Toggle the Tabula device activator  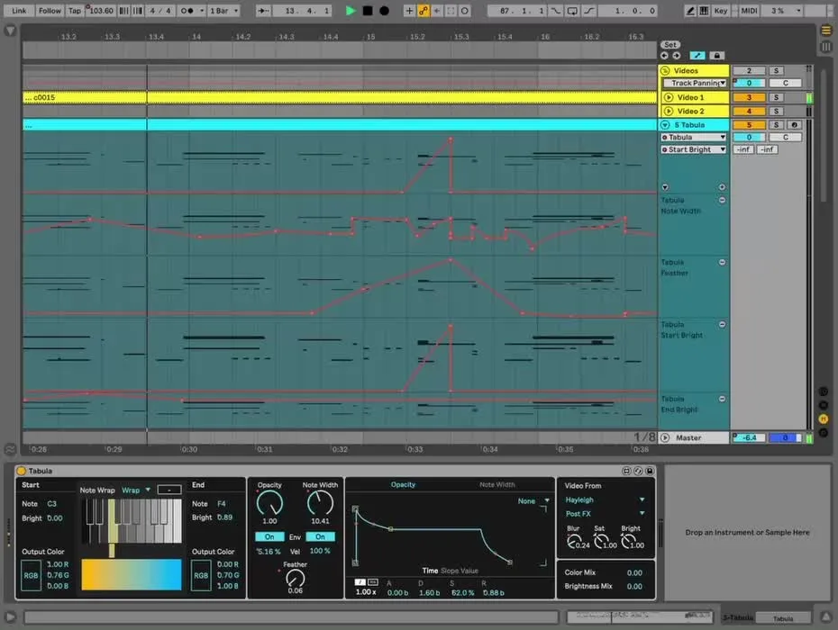pyautogui.click(x=22, y=471)
